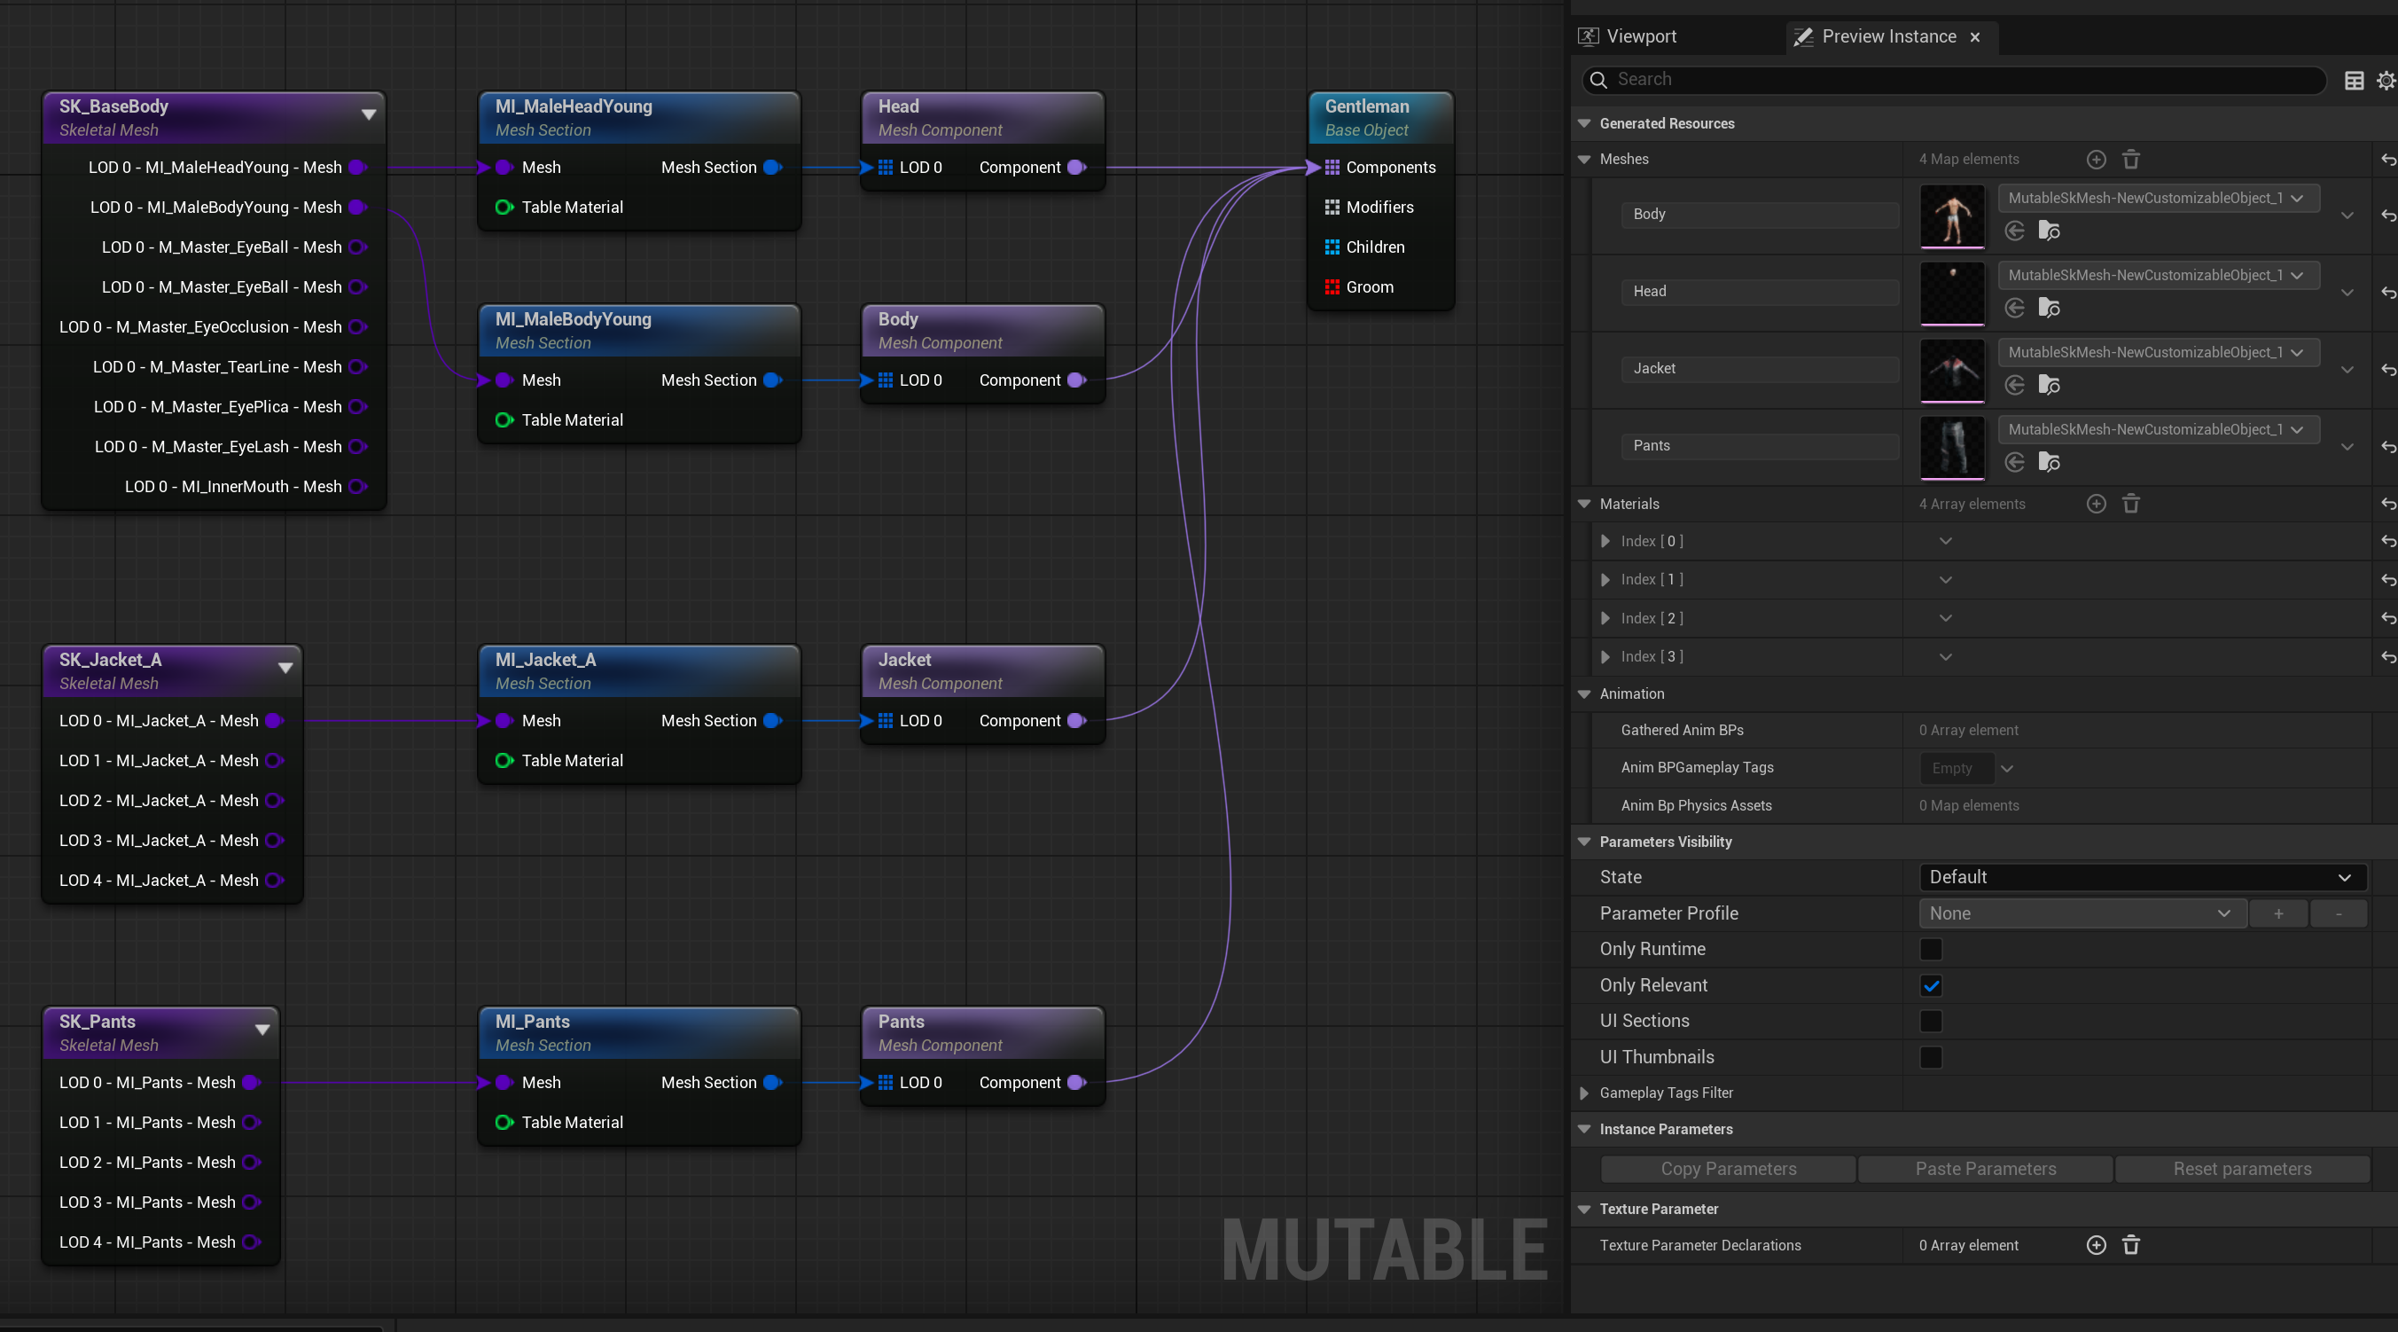Click the Modifiers pin on Gentleman node
This screenshot has width=2398, height=1332.
click(1332, 208)
